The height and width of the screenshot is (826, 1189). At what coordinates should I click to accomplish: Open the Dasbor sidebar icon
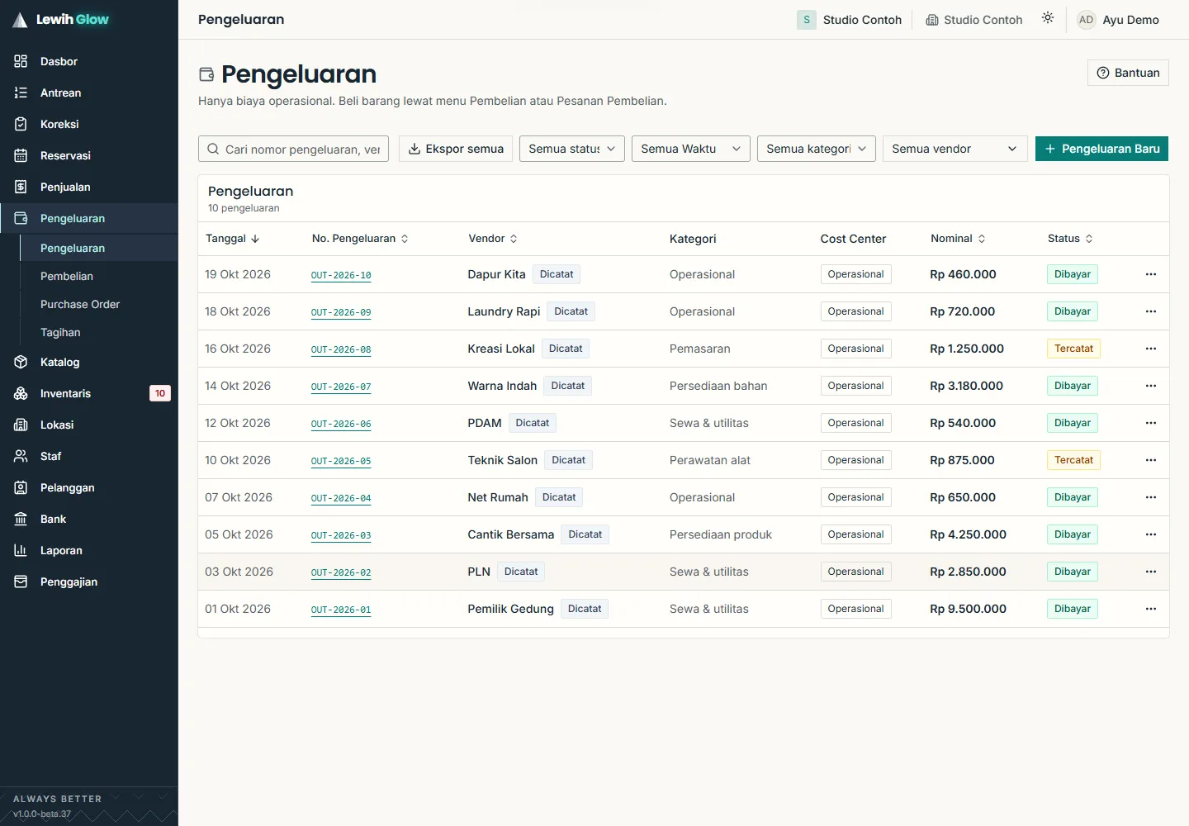tap(21, 61)
